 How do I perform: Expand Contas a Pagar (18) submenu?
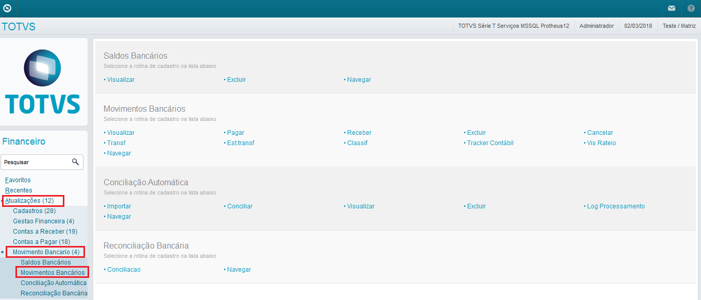tap(42, 242)
